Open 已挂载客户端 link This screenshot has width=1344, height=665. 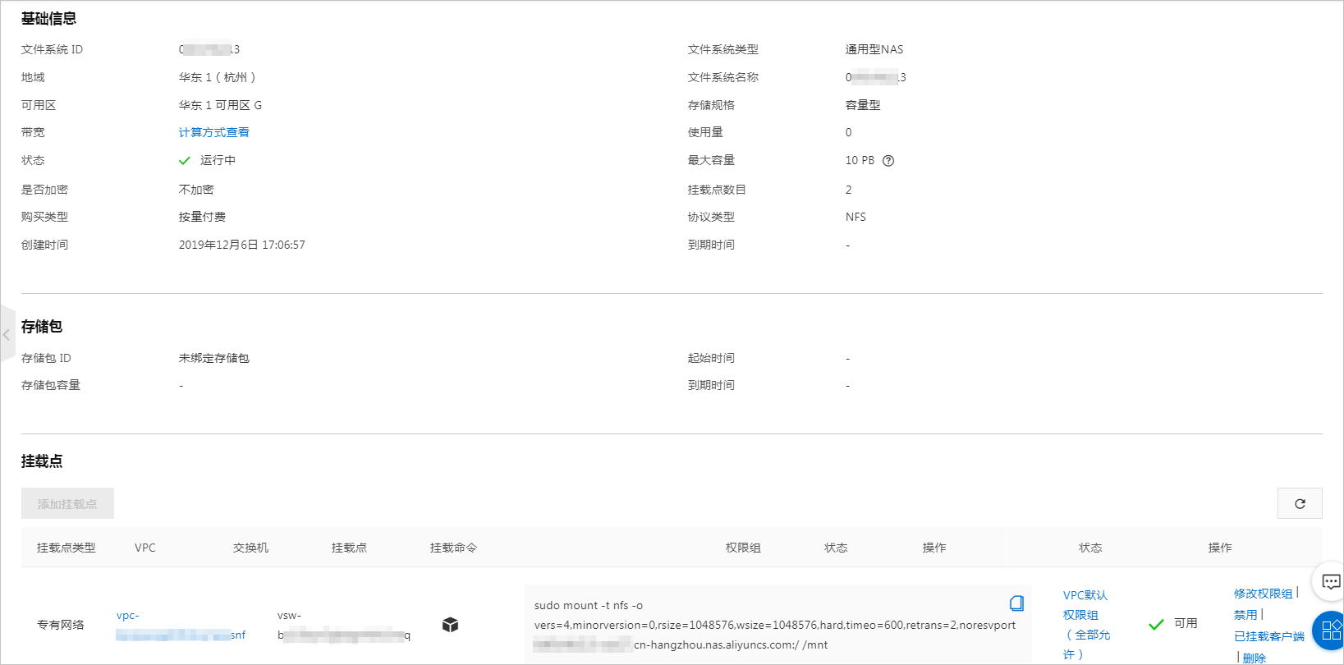pyautogui.click(x=1269, y=636)
